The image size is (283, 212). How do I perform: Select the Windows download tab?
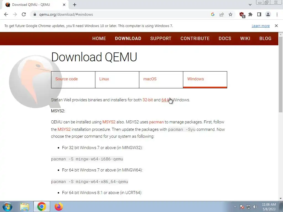click(x=205, y=80)
